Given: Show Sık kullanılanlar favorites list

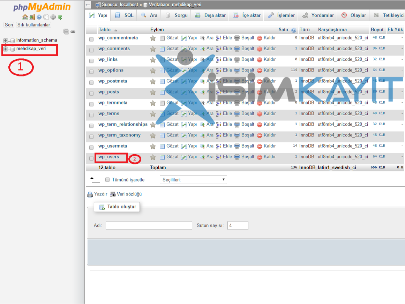Looking at the screenshot, I should (x=34, y=25).
